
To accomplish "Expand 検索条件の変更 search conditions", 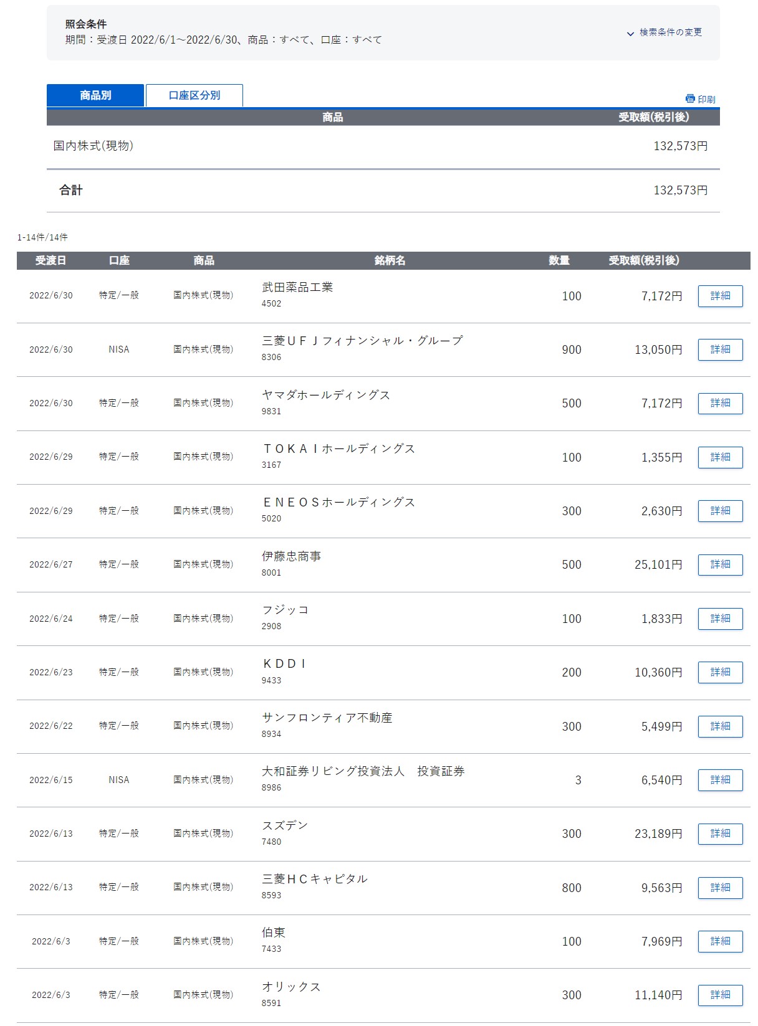I will tap(664, 32).
